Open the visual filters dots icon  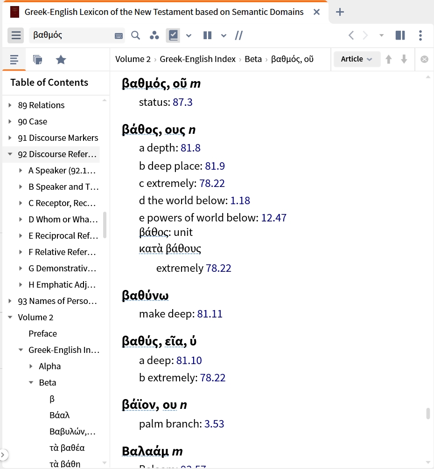(x=154, y=35)
